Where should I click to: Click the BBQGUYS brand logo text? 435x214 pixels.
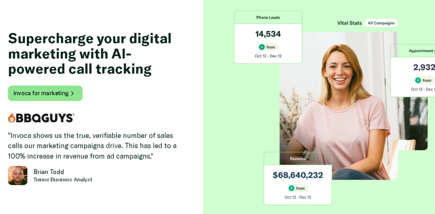coord(45,118)
